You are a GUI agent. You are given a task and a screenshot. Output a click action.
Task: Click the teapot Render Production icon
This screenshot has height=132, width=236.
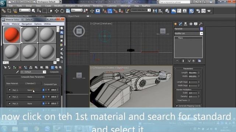(209, 11)
